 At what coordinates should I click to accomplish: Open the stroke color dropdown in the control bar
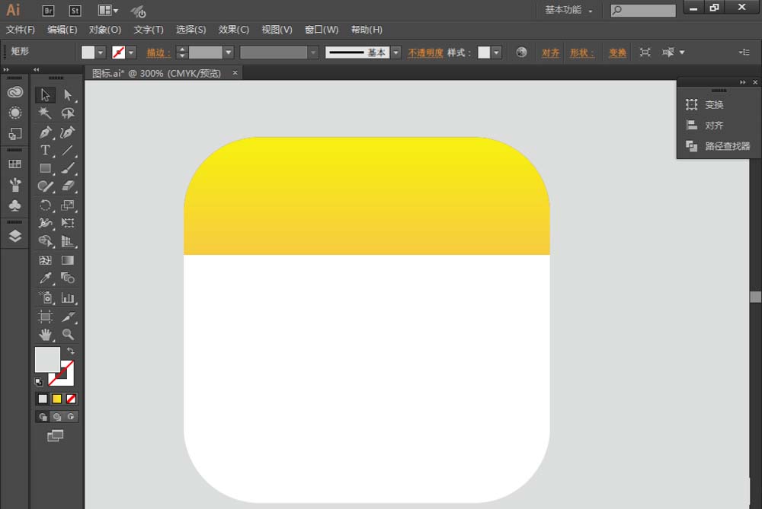[x=131, y=52]
